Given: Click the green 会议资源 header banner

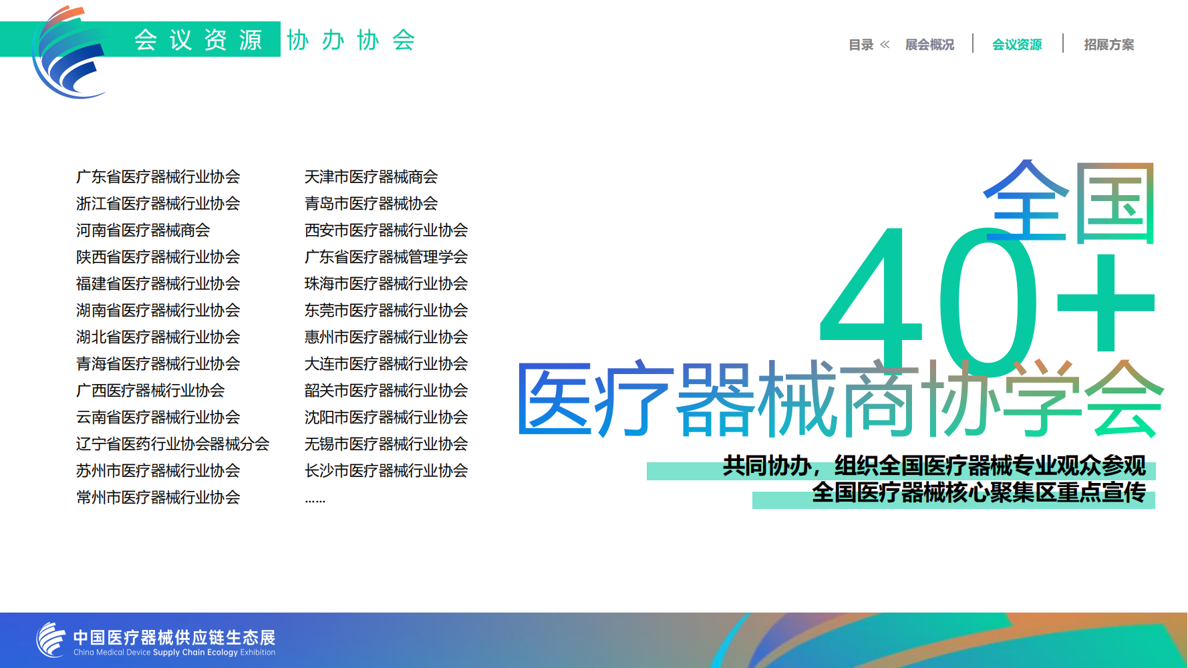Looking at the screenshot, I should (x=198, y=40).
